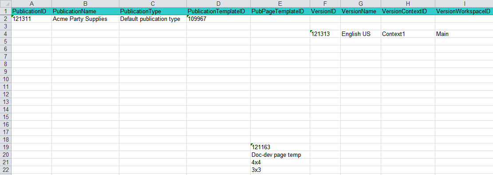
Task: Select row 1 header
Action: [6, 12]
